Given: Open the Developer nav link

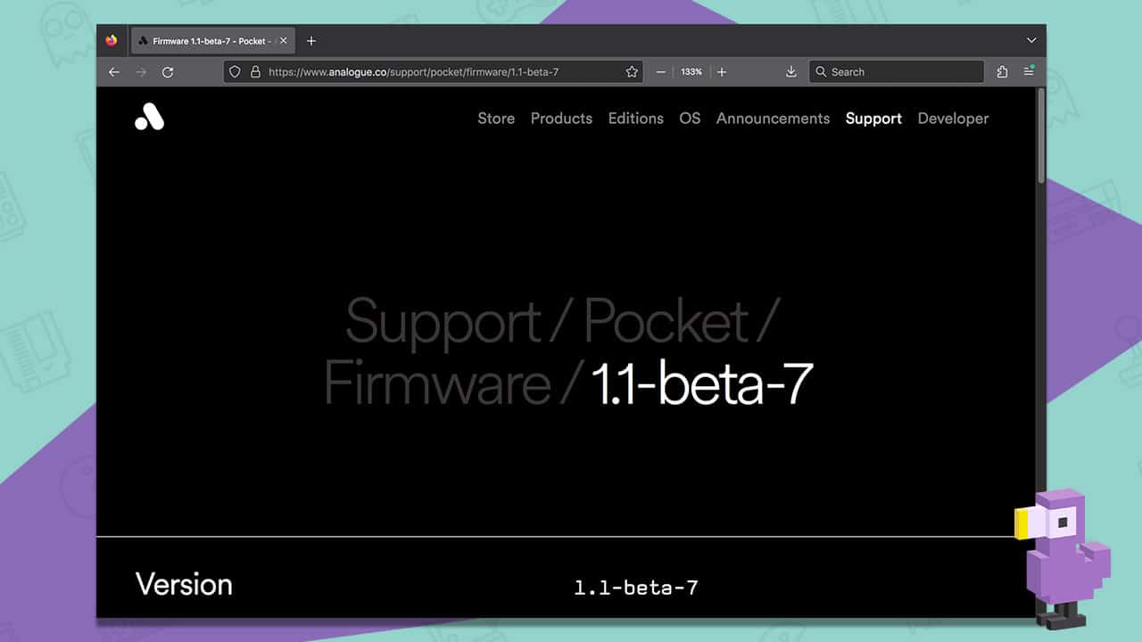Looking at the screenshot, I should click(953, 119).
